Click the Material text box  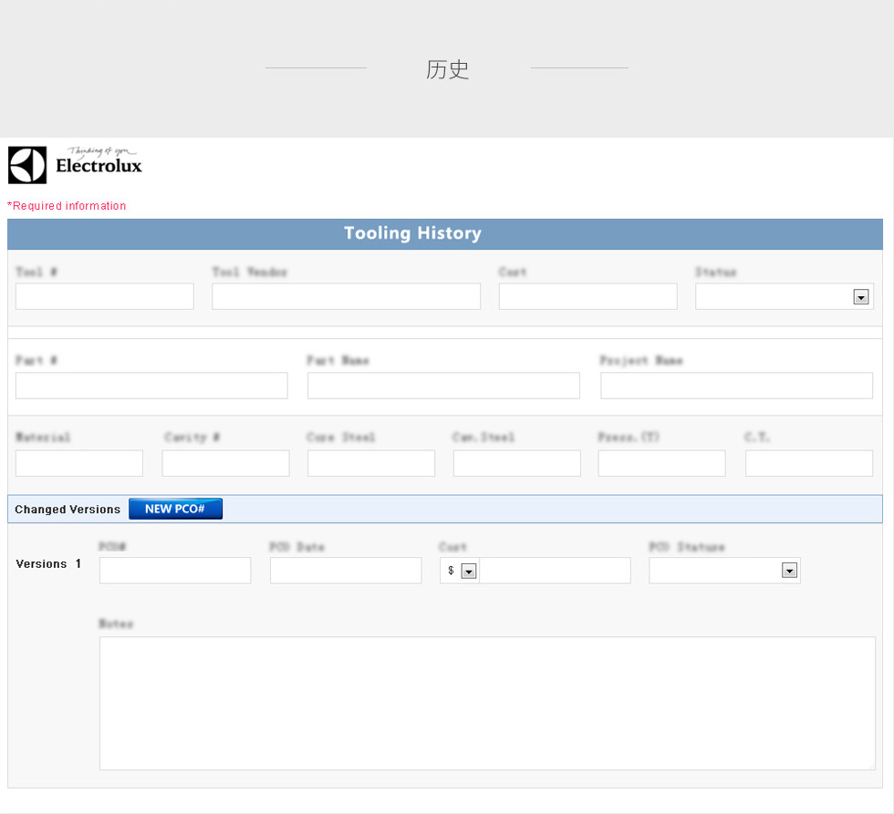79,463
